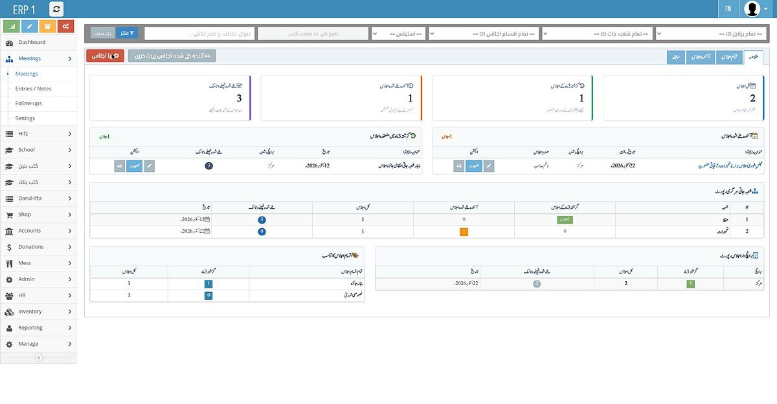Open Follow-ups in the sidebar
This screenshot has height=404, width=777.
point(28,103)
